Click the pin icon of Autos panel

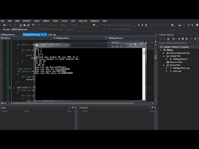coord(73,108)
